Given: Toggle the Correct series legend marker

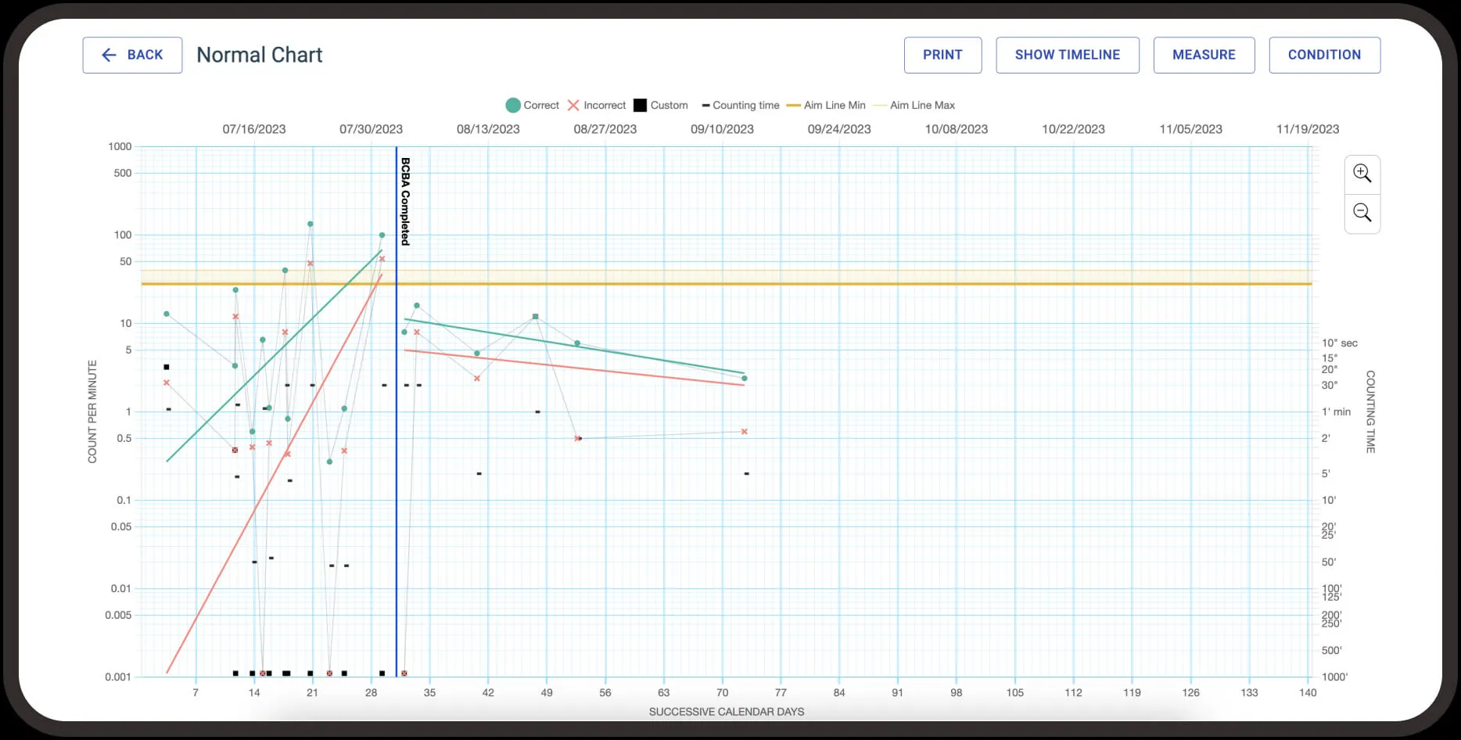Looking at the screenshot, I should (x=513, y=106).
